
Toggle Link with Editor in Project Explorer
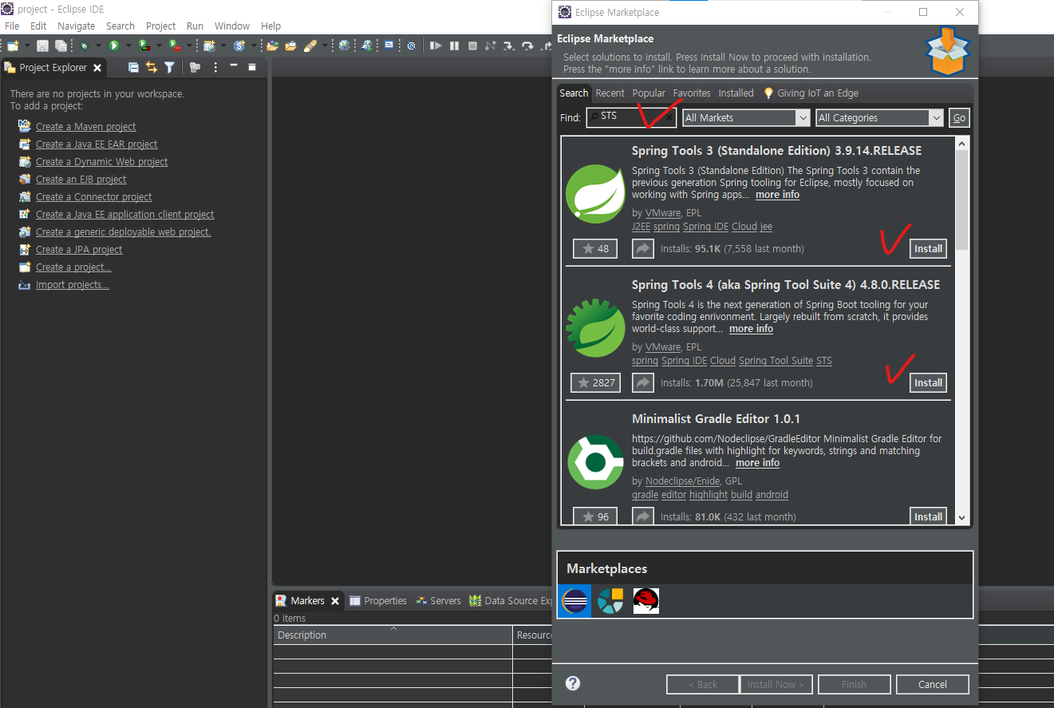coord(152,67)
